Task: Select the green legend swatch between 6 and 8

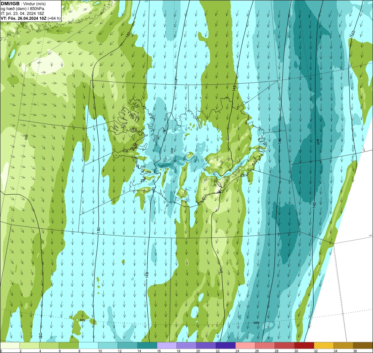Action: pos(69,346)
